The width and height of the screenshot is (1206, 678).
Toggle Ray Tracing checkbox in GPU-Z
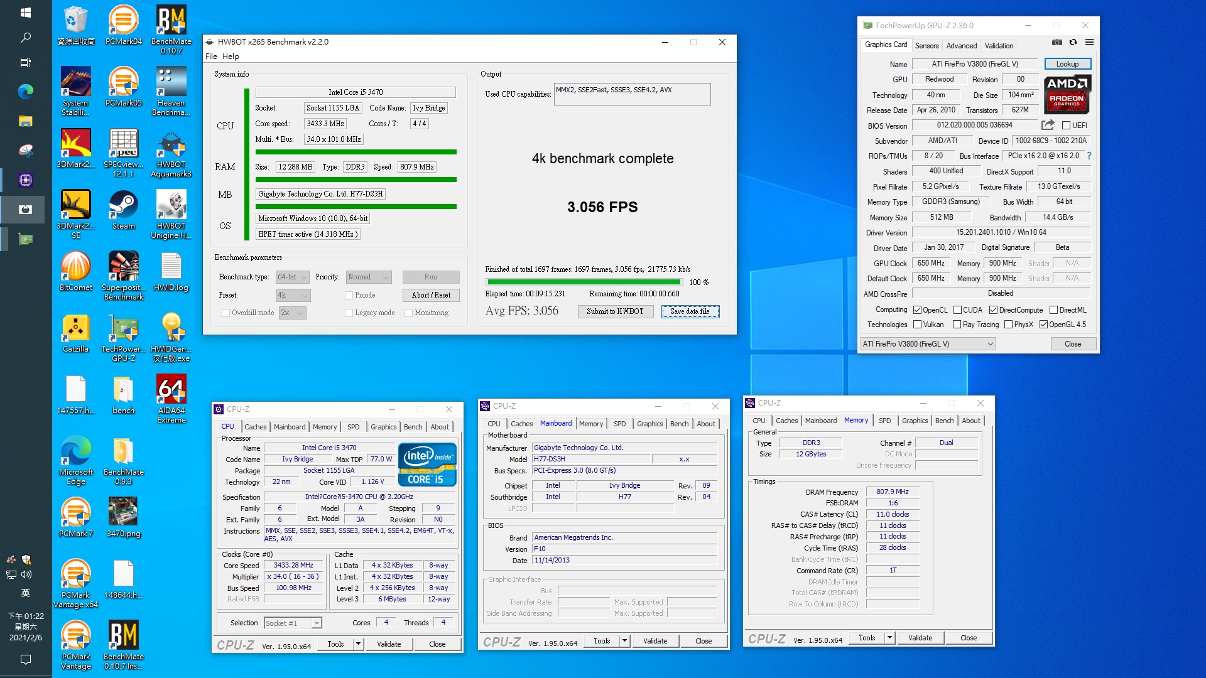957,325
